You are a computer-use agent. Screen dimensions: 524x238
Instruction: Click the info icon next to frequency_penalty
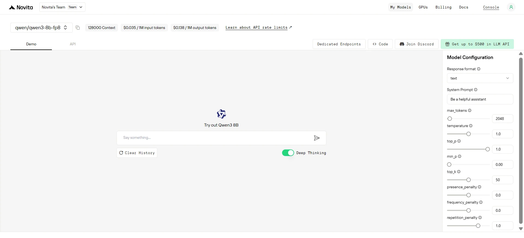coord(481,202)
